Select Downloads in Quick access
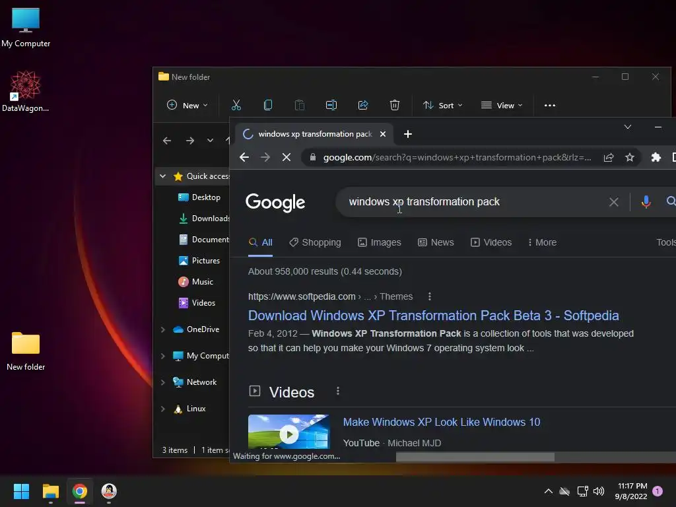The width and height of the screenshot is (676, 507). [205, 219]
